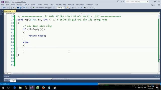Screen dimensions: 161x90
Task: Click the editor split handle above the scrollbar
Action: click(159, 16)
